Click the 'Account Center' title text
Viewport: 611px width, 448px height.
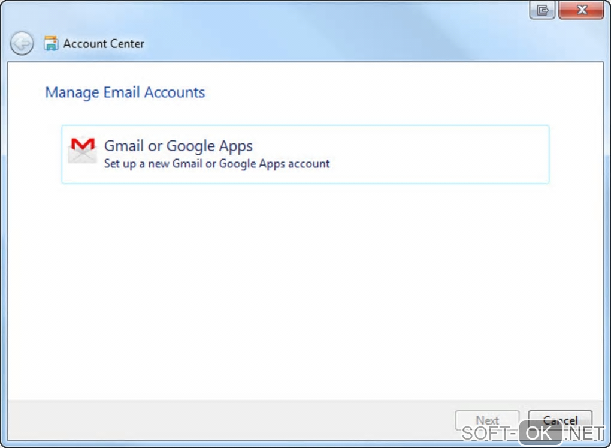pos(104,44)
